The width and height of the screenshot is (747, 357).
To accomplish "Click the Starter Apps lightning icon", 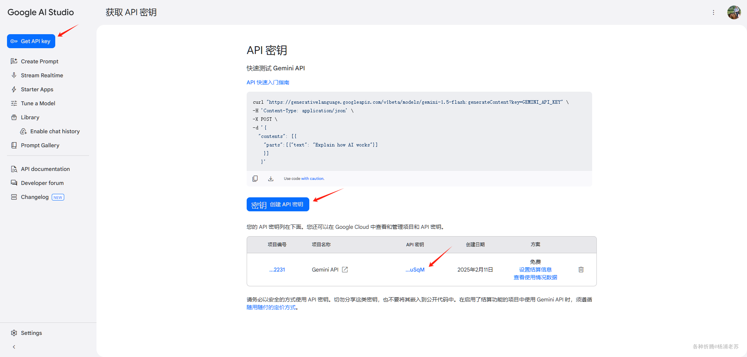I will pos(14,89).
